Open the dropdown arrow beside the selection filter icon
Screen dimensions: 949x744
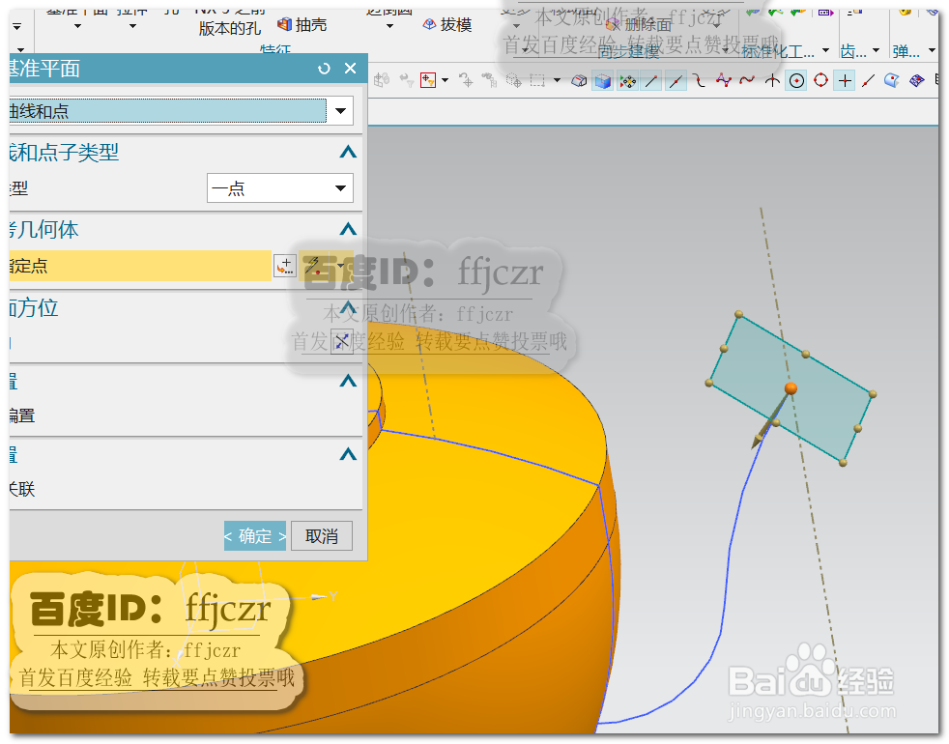point(445,80)
